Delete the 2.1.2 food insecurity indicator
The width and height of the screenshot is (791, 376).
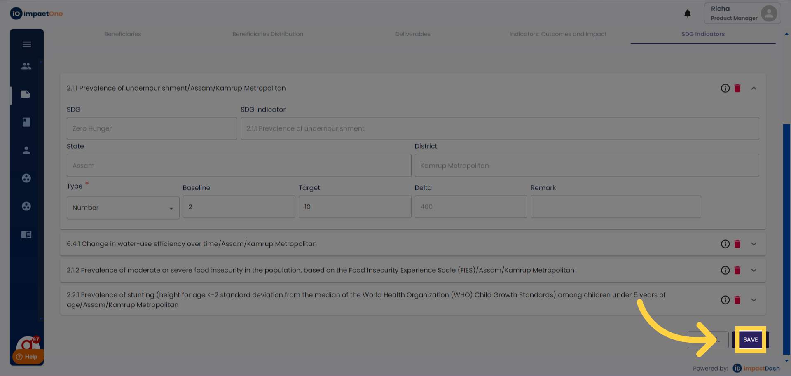click(x=737, y=270)
